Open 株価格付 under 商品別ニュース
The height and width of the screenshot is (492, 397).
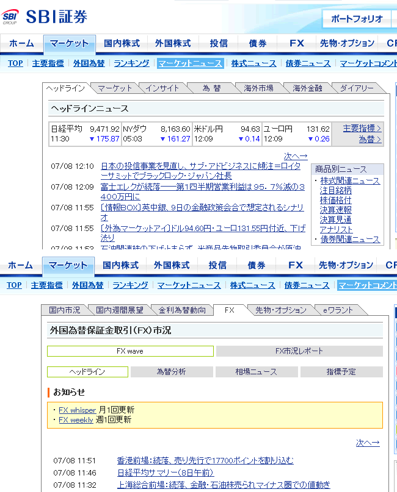pyautogui.click(x=335, y=200)
